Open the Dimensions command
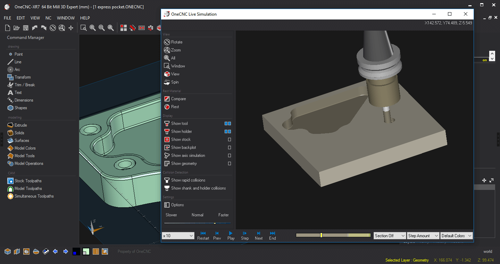This screenshot has width=500, height=264. [20, 100]
